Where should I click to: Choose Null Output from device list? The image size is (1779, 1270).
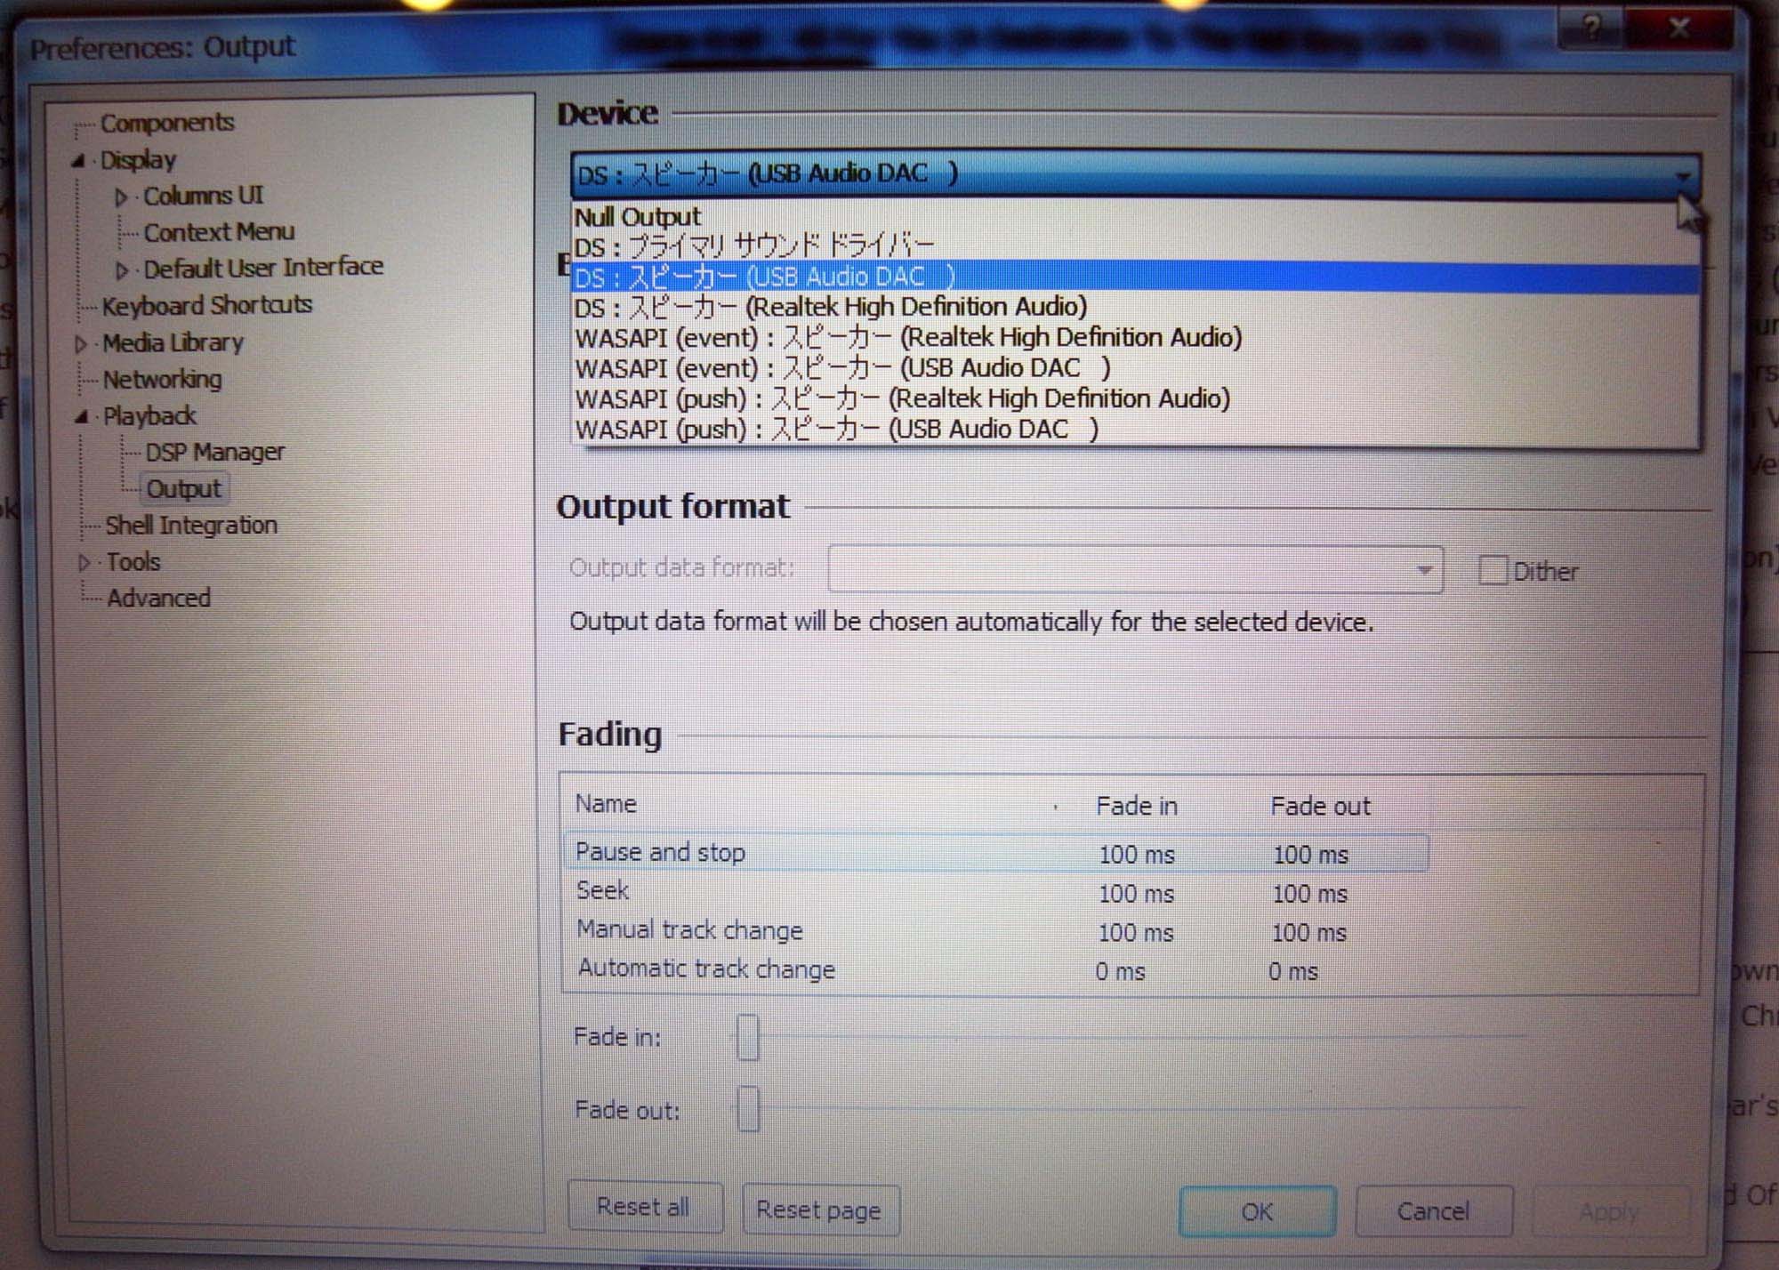tap(1135, 216)
